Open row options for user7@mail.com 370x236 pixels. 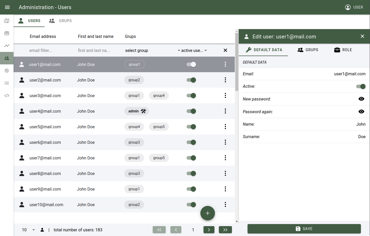(x=225, y=158)
